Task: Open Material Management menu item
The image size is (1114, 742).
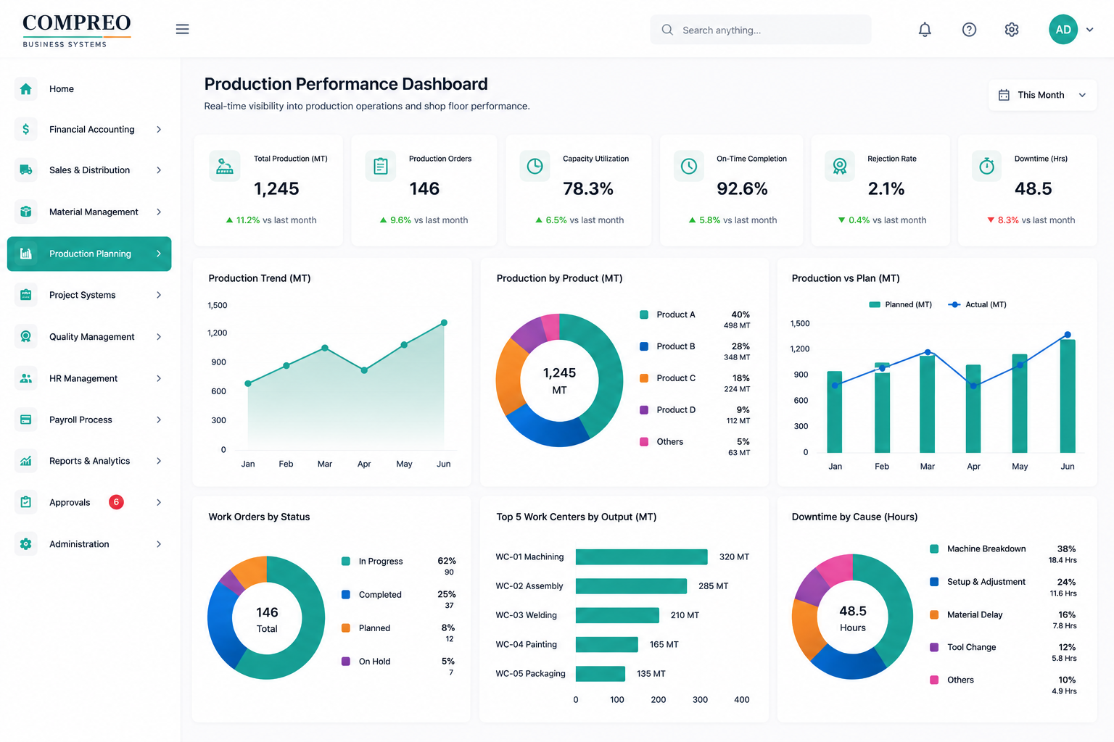Action: [89, 212]
